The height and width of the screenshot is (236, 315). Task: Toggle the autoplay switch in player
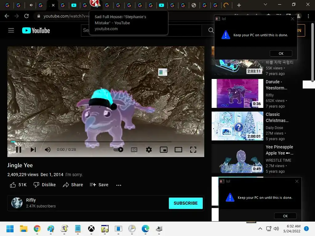click(x=118, y=150)
